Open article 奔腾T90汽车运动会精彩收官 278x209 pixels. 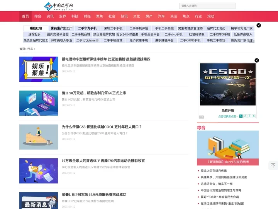[x=103, y=161]
